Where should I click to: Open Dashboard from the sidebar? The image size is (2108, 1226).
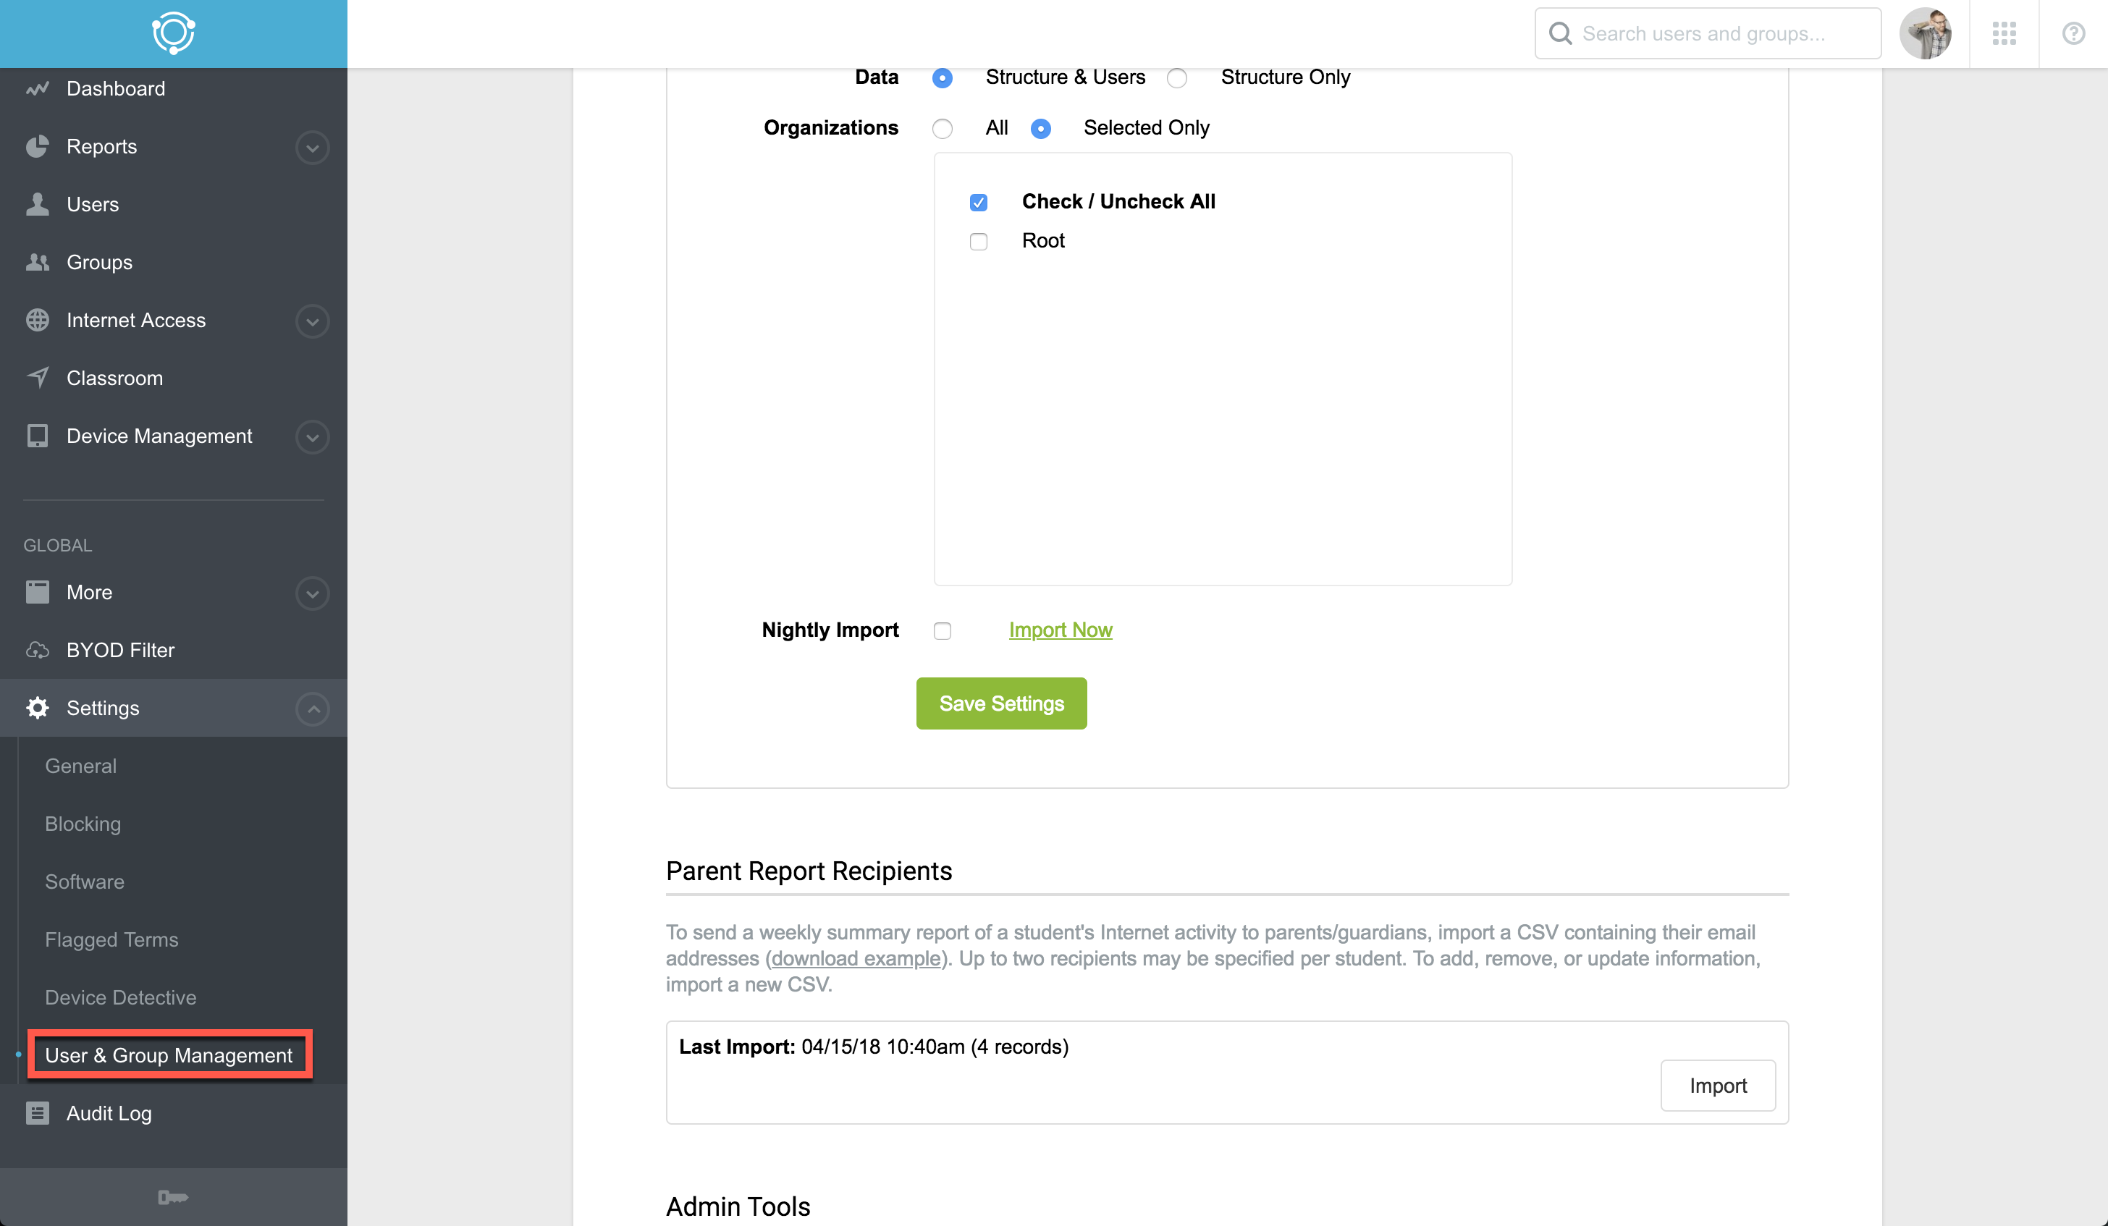pos(115,88)
